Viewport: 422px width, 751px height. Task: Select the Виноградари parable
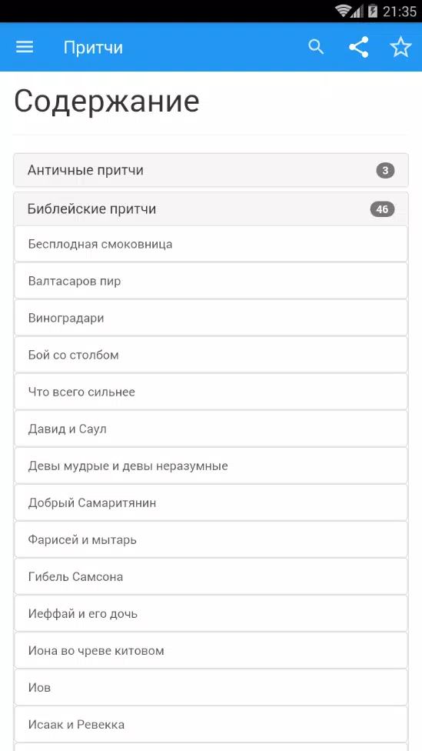211,318
